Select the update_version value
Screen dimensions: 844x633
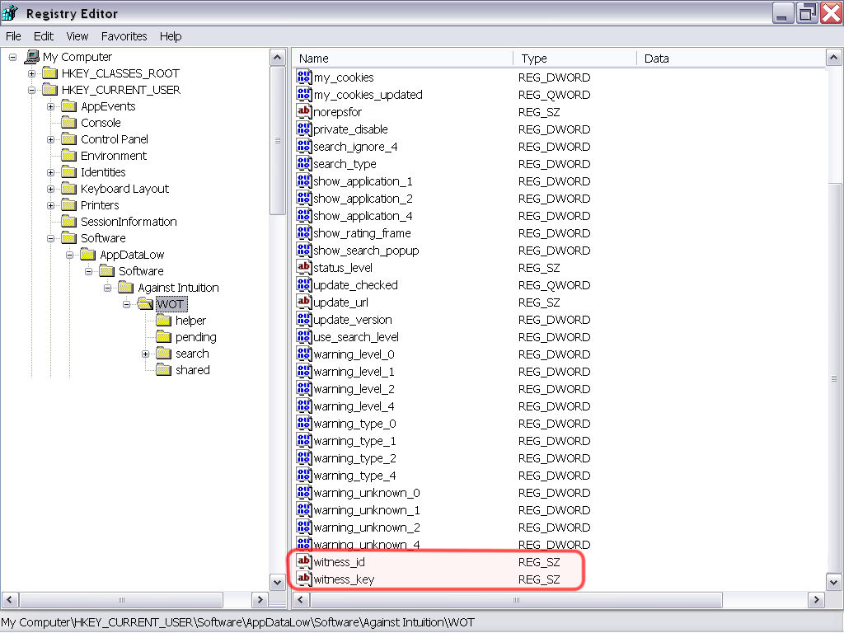point(353,320)
